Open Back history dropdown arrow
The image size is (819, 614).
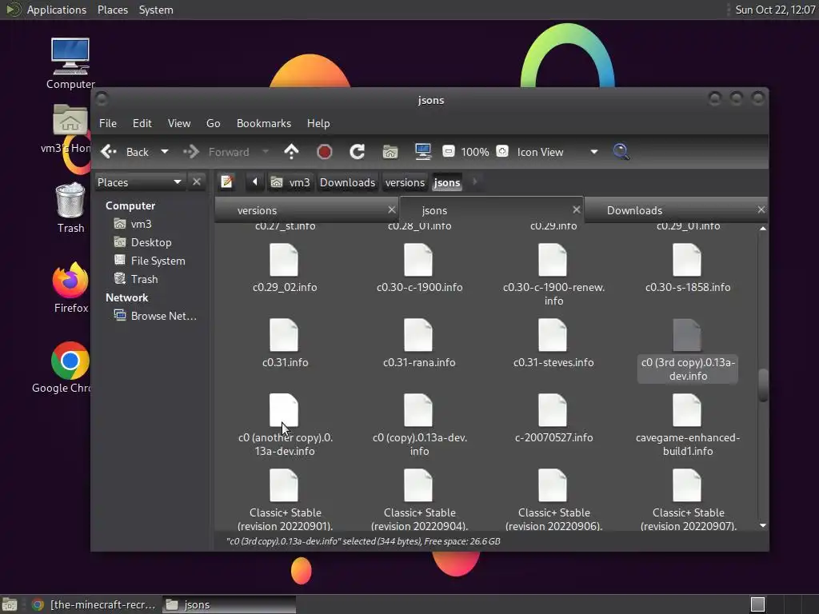[165, 152]
